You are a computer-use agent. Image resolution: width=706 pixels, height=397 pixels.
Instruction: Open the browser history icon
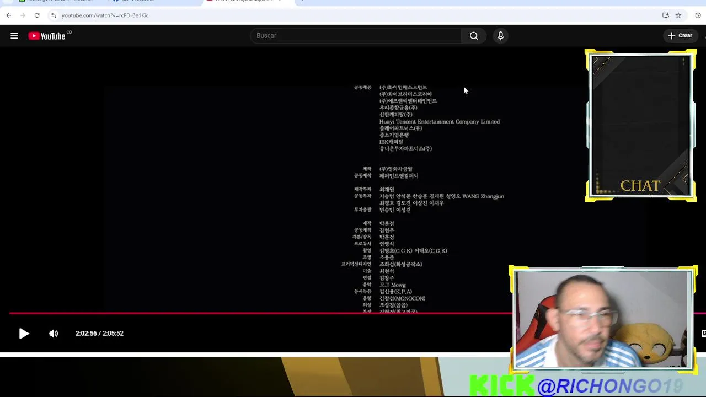[x=698, y=15]
